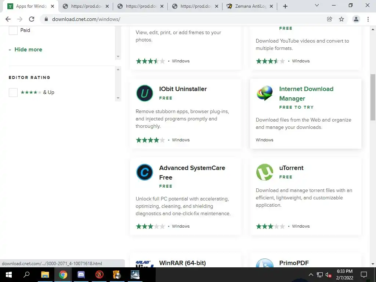Viewport: 376px width, 282px height.
Task: Open File Explorer from the taskbar
Action: click(45, 275)
